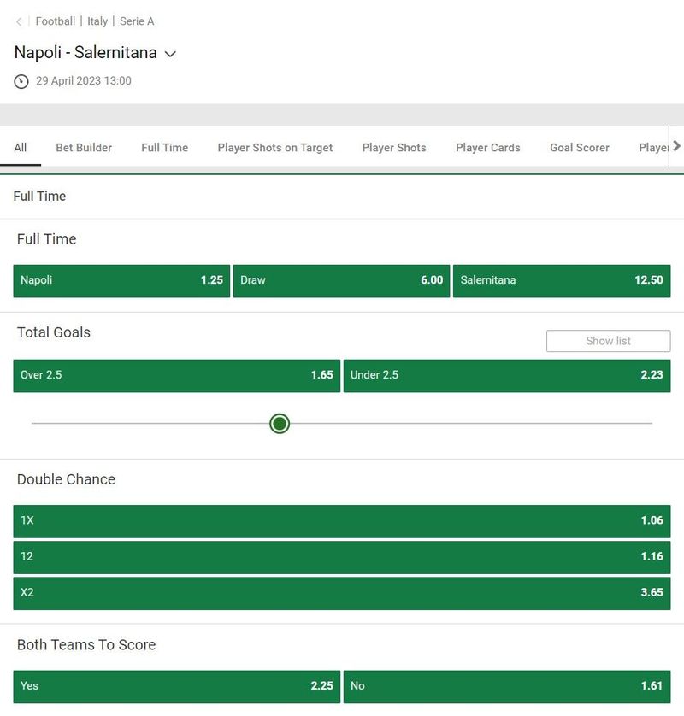The height and width of the screenshot is (716, 684).
Task: Select Under 2.5 goals at 2.23
Action: tap(507, 376)
